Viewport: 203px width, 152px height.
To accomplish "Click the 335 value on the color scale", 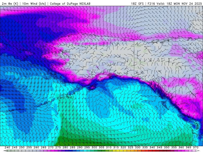I will pos(145,147).
